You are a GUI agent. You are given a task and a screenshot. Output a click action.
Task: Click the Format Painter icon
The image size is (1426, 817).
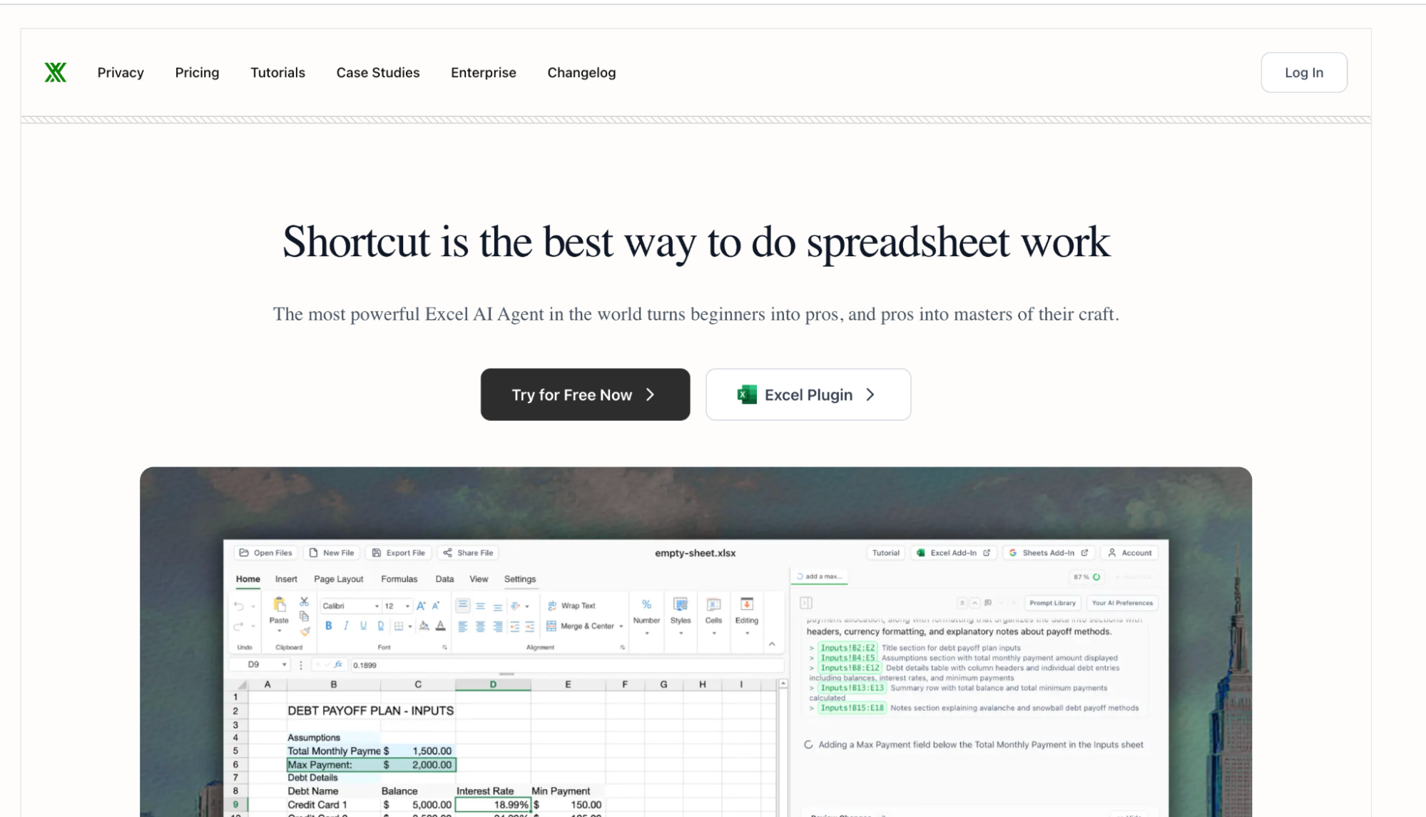(x=304, y=629)
